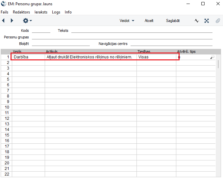Open attachments with the paperclip icon
The image size is (223, 188).
click(x=217, y=21)
